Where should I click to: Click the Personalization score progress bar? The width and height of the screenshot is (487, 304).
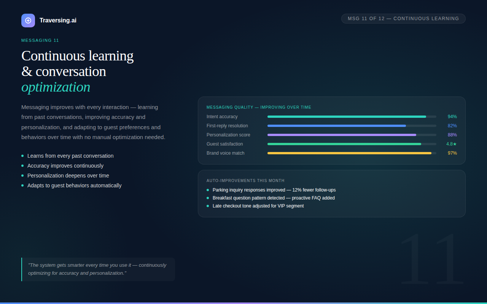352,135
